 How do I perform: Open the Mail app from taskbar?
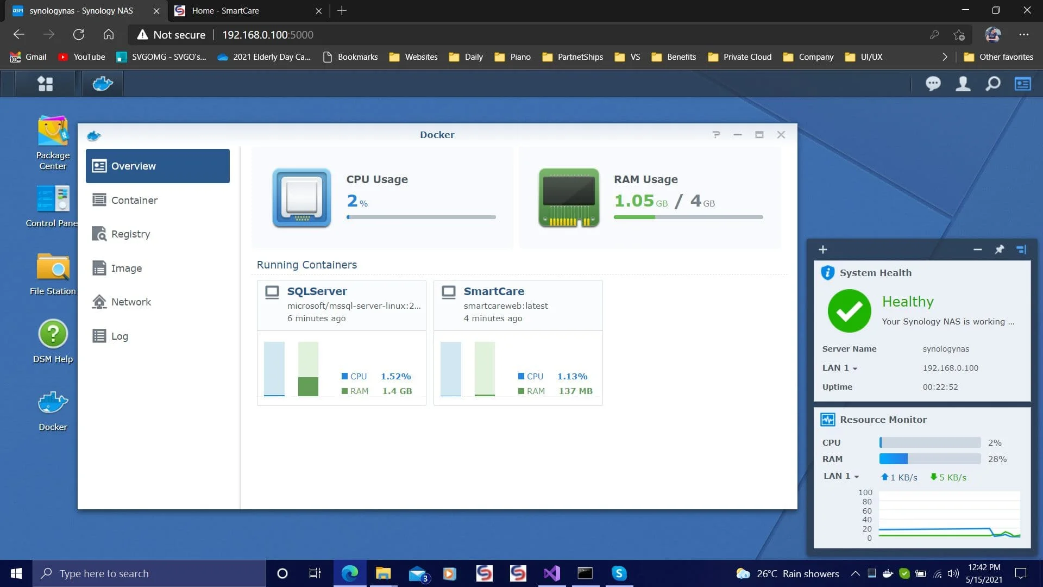418,573
